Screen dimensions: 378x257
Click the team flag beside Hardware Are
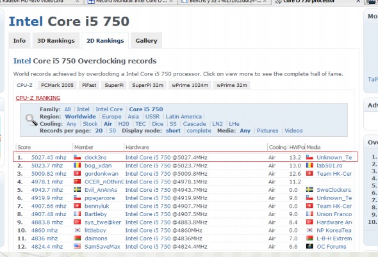(309, 222)
